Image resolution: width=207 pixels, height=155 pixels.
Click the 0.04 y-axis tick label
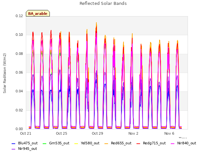(x=19, y=91)
